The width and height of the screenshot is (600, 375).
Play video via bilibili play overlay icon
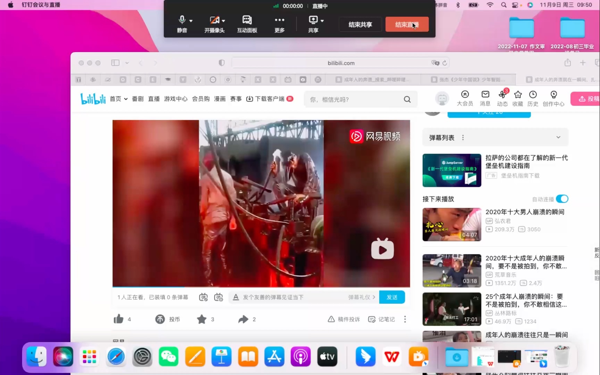click(383, 249)
